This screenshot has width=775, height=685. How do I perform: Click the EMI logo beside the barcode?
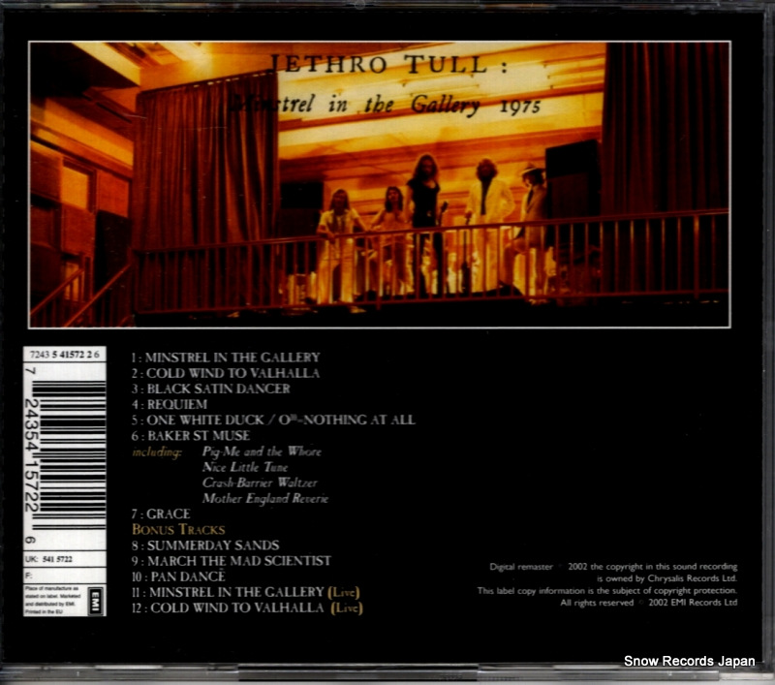(95, 601)
